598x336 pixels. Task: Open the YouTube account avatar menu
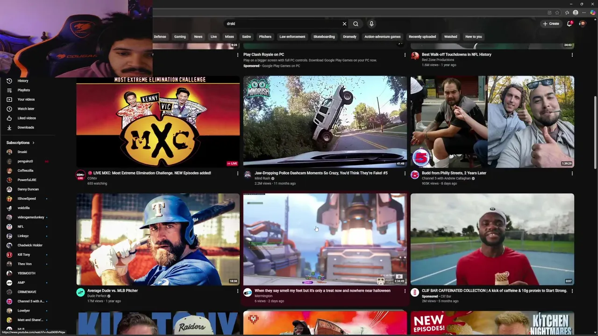[582, 23]
